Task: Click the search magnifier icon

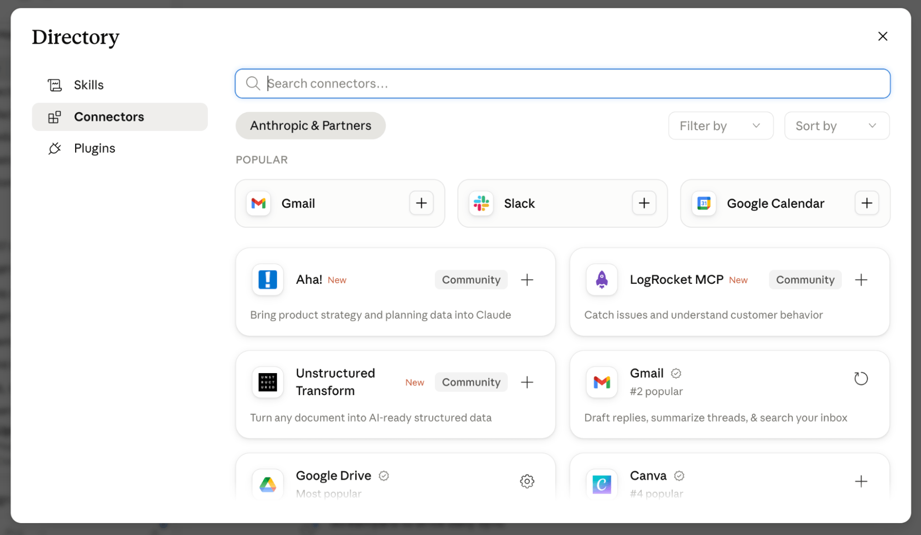Action: click(x=252, y=83)
